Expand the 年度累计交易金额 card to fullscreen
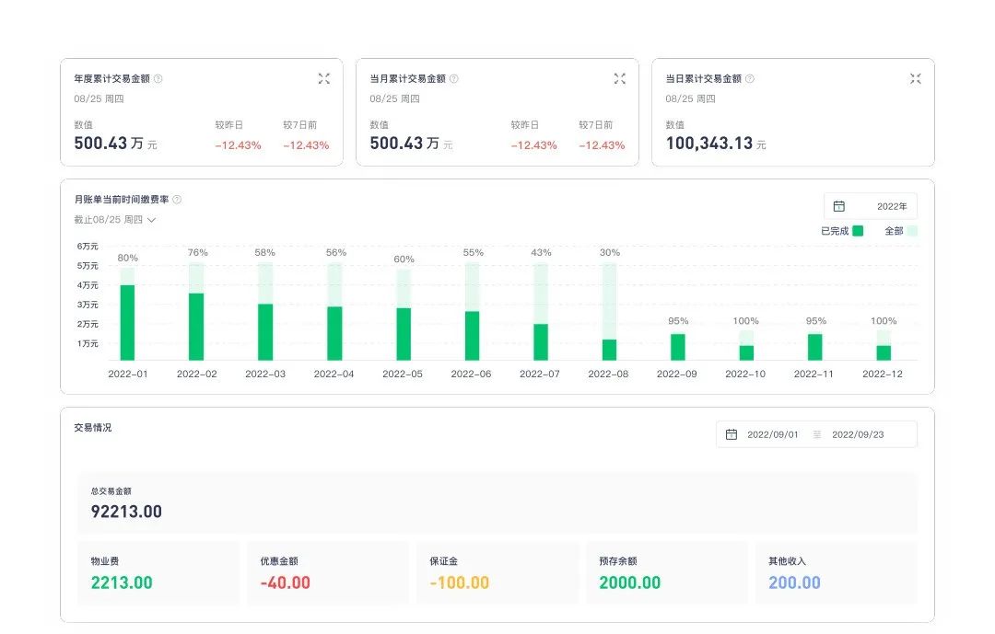The height and width of the screenshot is (634, 995). coord(324,79)
